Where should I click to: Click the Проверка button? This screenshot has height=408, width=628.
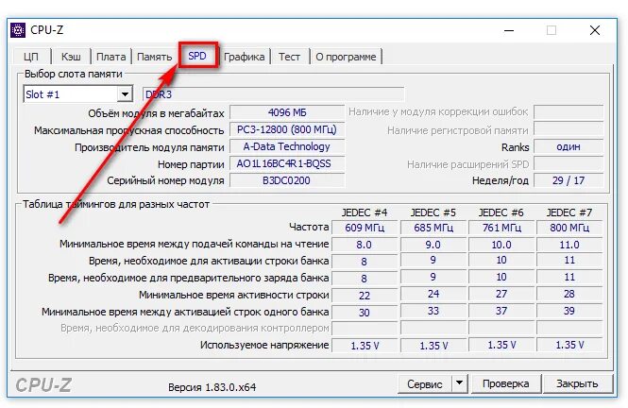[x=506, y=384]
